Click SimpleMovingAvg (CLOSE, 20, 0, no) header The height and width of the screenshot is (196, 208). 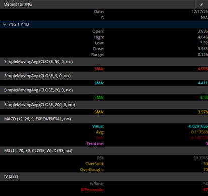pos(38,90)
